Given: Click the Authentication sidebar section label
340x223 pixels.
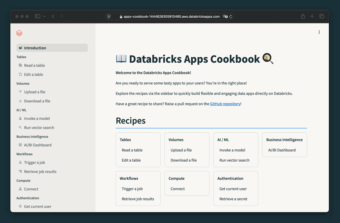Looking at the screenshot, I should pyautogui.click(x=28, y=198).
